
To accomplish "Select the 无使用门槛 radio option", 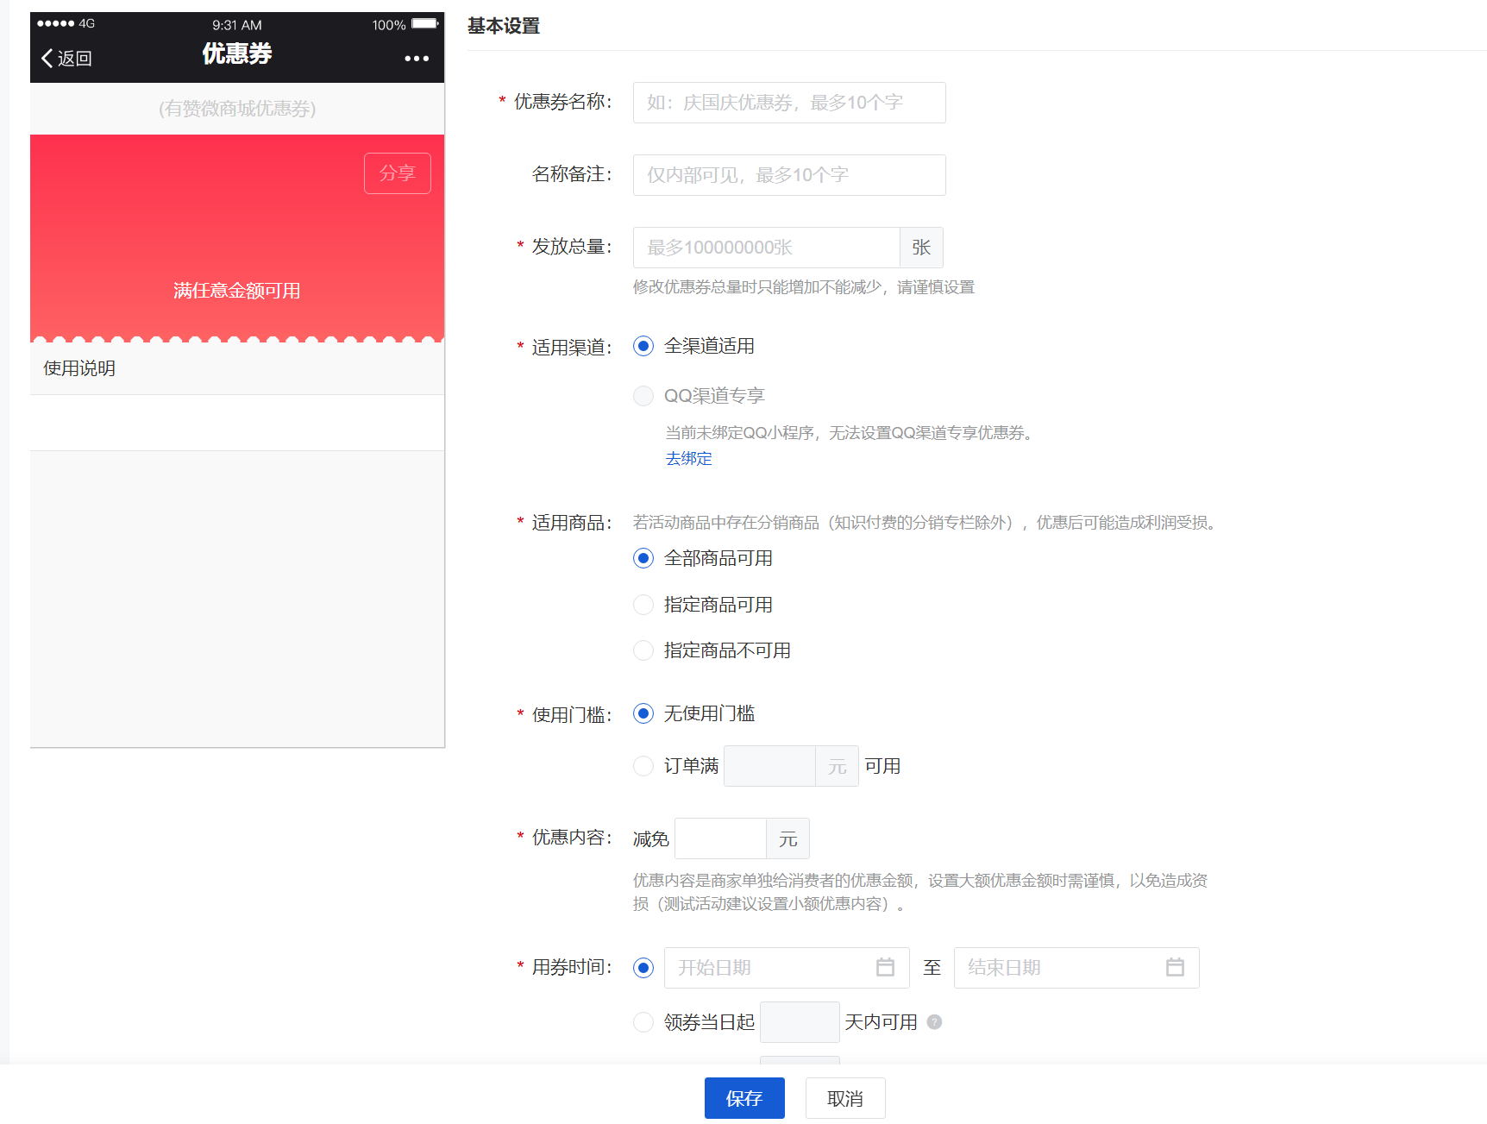I will [x=643, y=713].
